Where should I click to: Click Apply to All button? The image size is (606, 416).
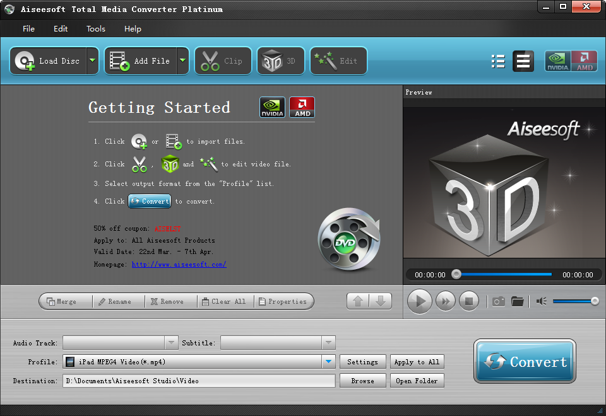(417, 362)
